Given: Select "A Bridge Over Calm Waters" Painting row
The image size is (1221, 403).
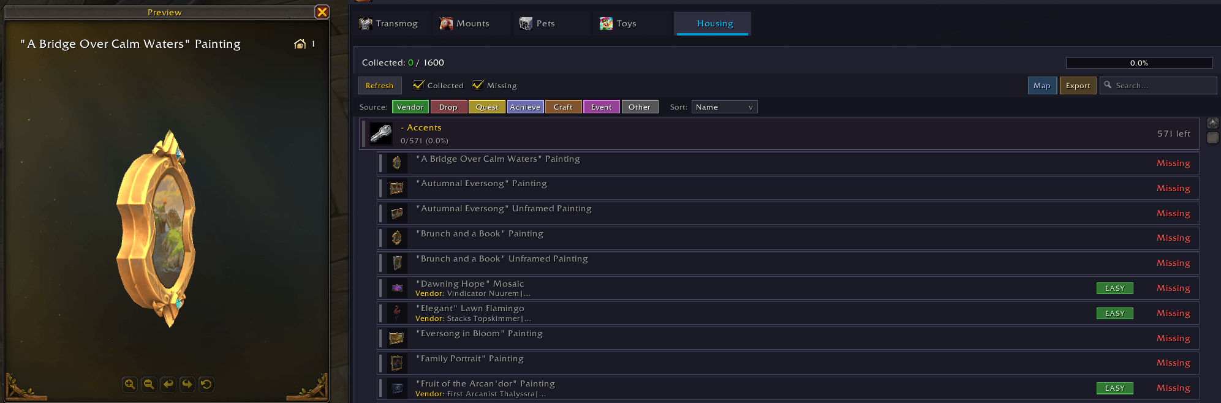Looking at the screenshot, I should coord(788,164).
